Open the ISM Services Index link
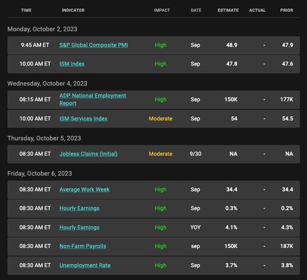 [x=83, y=119]
